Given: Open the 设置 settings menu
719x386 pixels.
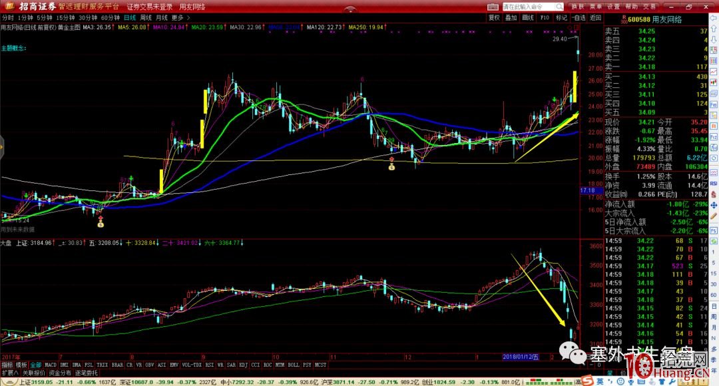Looking at the screenshot, I should 614,7.
